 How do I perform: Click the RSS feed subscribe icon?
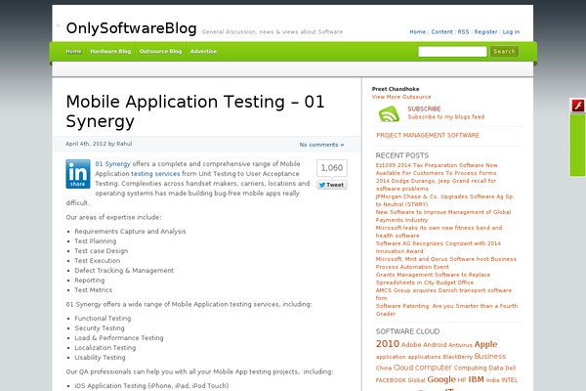[389, 113]
